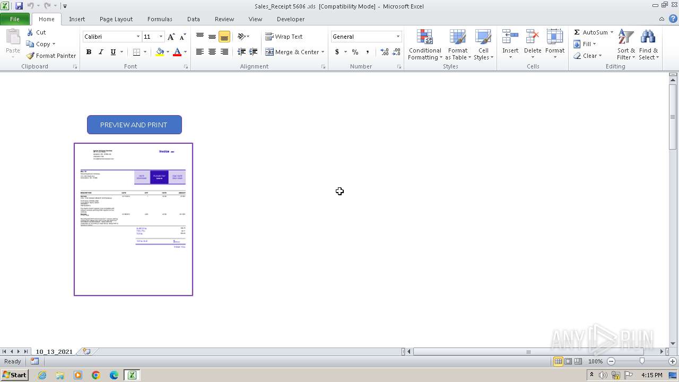
Task: Click the invoice thumbnail image
Action: pos(133,219)
